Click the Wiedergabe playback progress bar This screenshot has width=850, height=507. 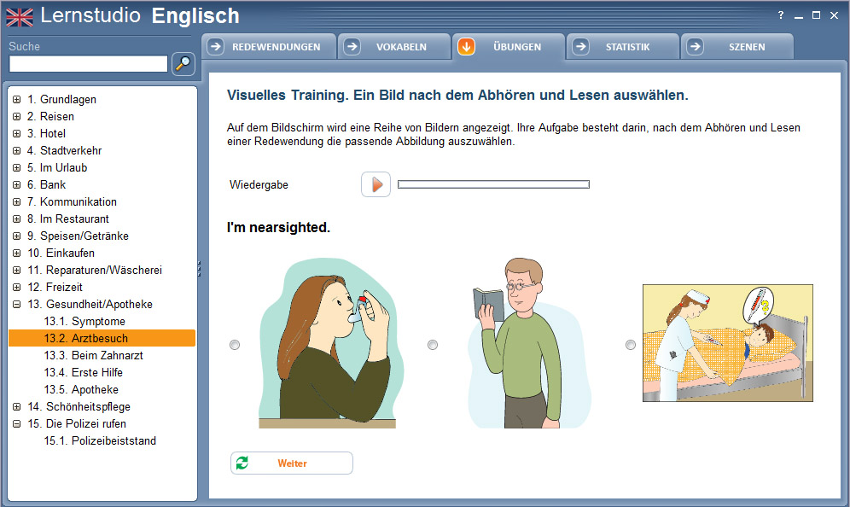[493, 184]
